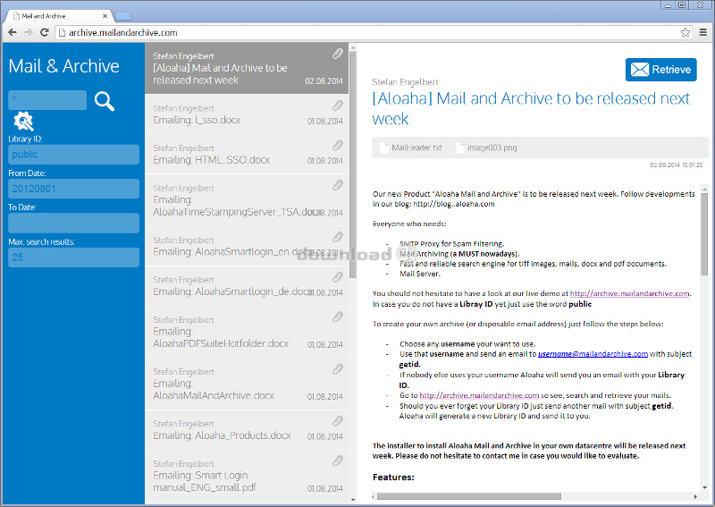Screen dimensions: 715x507
Task: Open the search settings gear icon
Action: pos(23,122)
